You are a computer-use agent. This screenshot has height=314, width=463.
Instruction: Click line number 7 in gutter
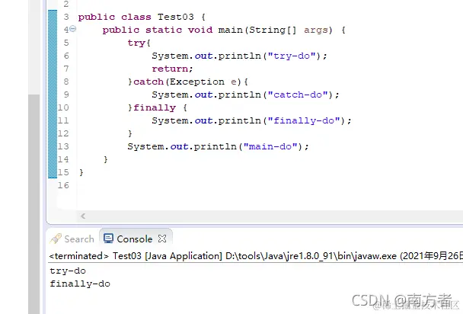pos(66,69)
